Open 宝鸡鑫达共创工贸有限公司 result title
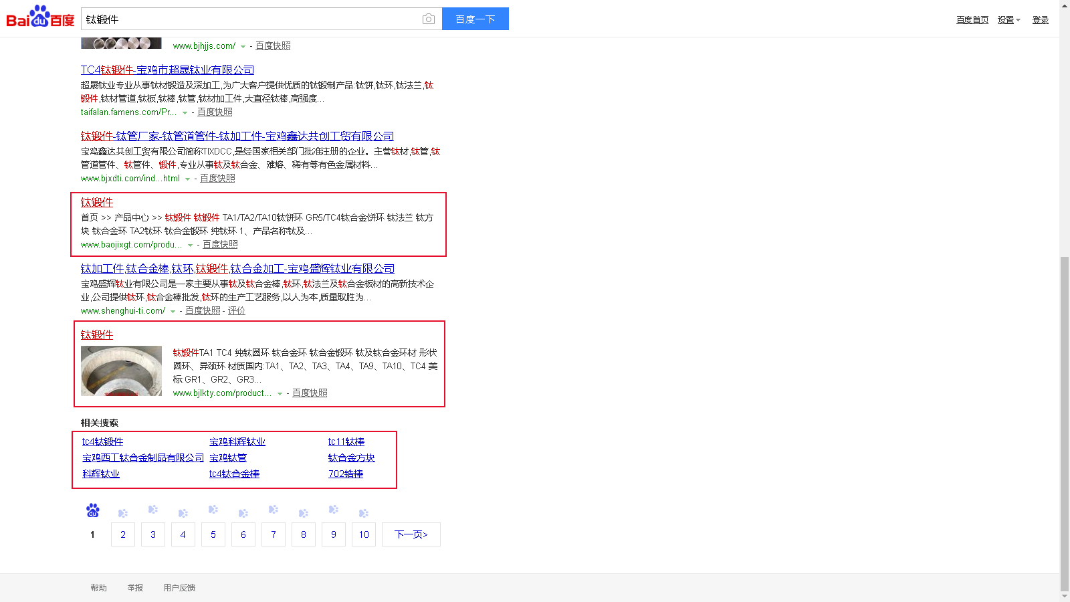The width and height of the screenshot is (1070, 602). coord(237,136)
